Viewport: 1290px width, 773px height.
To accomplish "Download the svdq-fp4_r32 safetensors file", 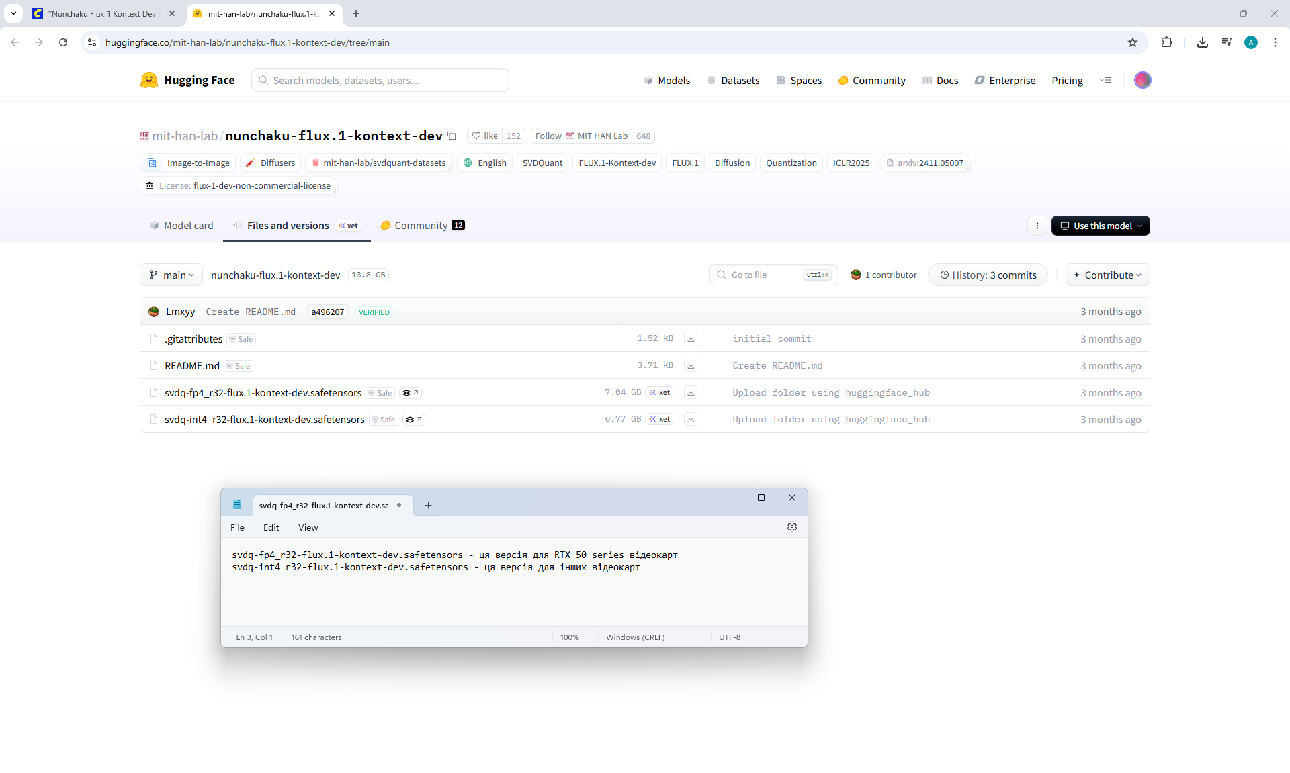I will tap(691, 392).
